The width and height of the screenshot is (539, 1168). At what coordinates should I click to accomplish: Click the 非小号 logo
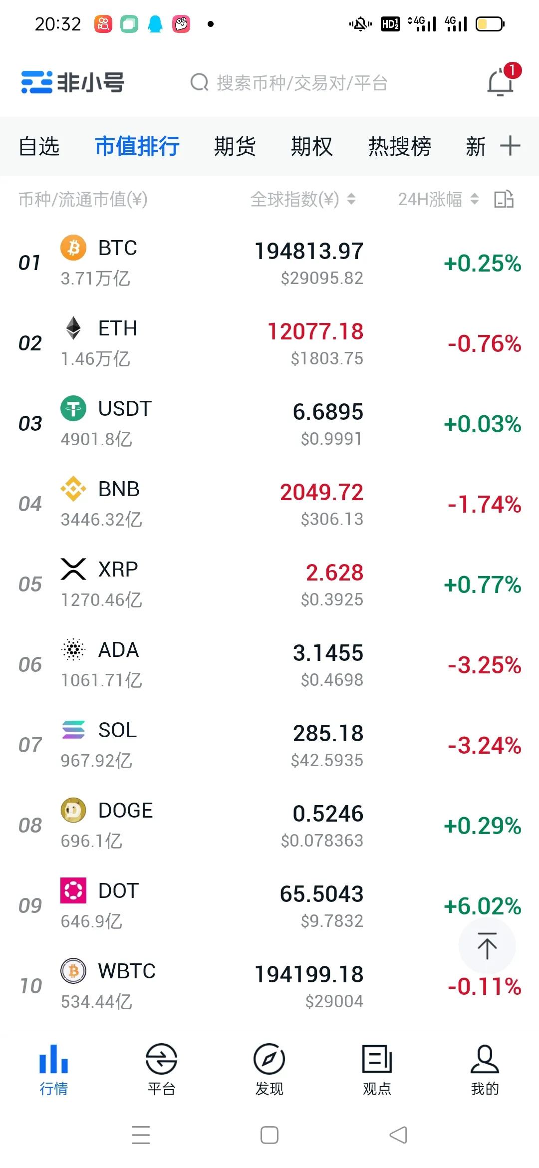73,82
